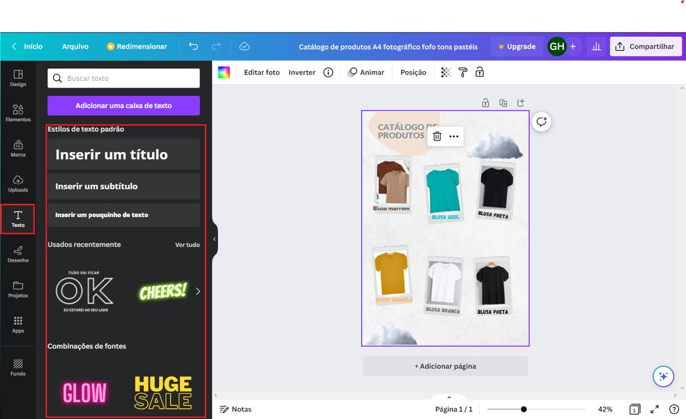This screenshot has height=419, width=686.
Task: Open the Uploads sidebar tab
Action: (18, 184)
